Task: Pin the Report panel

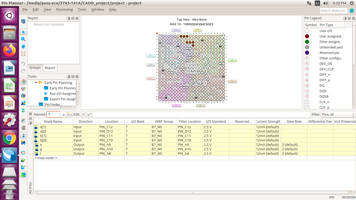Action: click(x=69, y=18)
